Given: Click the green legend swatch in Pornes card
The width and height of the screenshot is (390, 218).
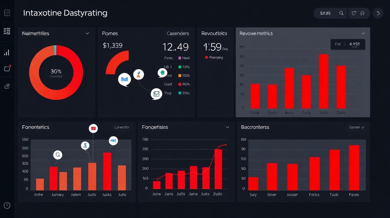Looking at the screenshot, I should point(179,67).
